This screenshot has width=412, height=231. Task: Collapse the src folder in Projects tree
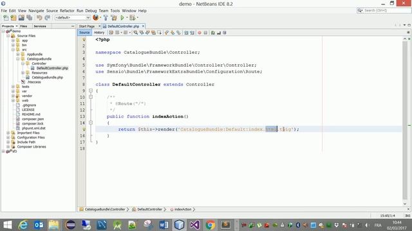click(13, 49)
